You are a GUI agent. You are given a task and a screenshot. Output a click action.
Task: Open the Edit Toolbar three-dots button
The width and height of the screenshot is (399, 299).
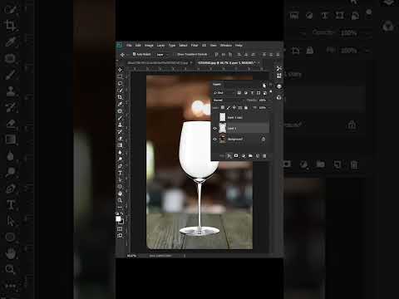(x=120, y=207)
